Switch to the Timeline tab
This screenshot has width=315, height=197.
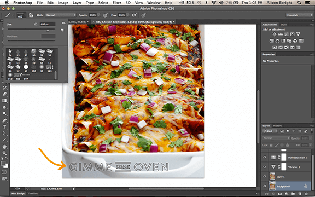(33, 194)
